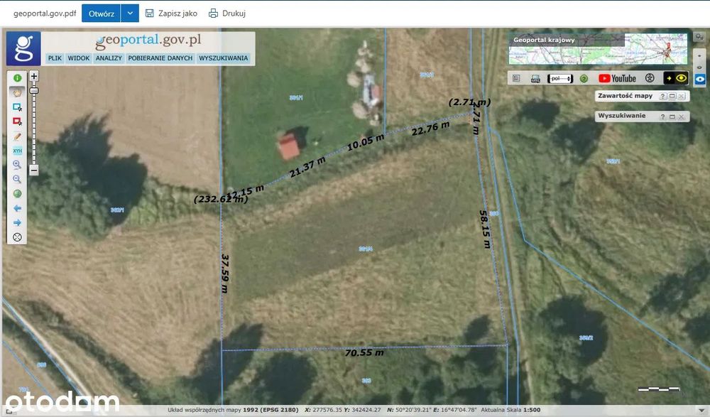The height and width of the screenshot is (417, 710).
Task: Open the WYSZUKIWANIA menu
Action: point(224,58)
